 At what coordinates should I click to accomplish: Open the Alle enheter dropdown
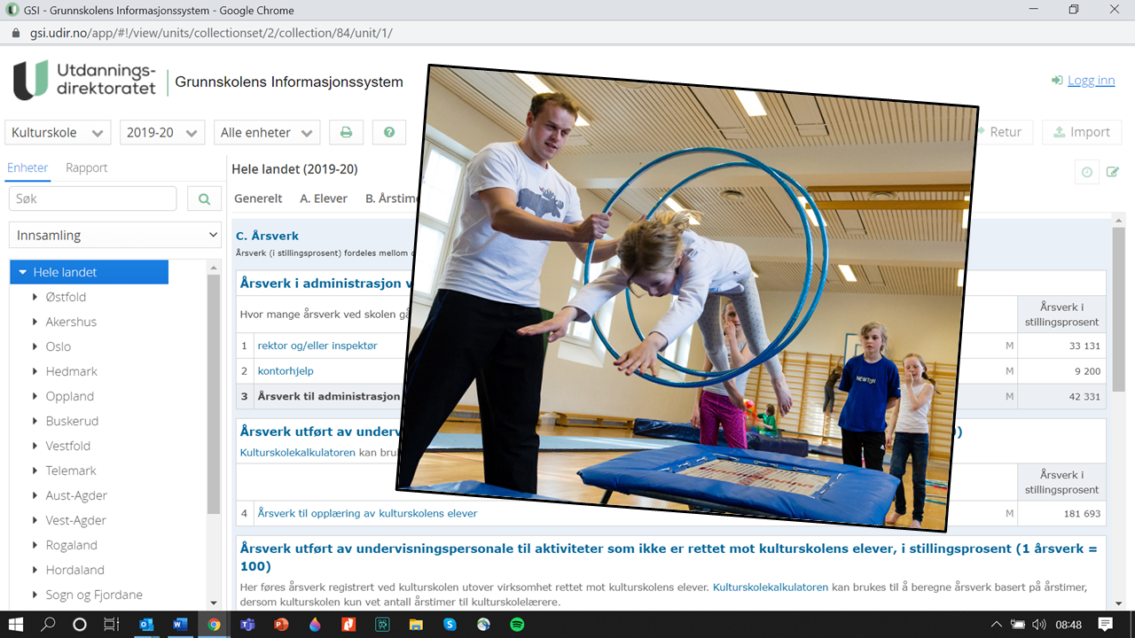coord(267,133)
